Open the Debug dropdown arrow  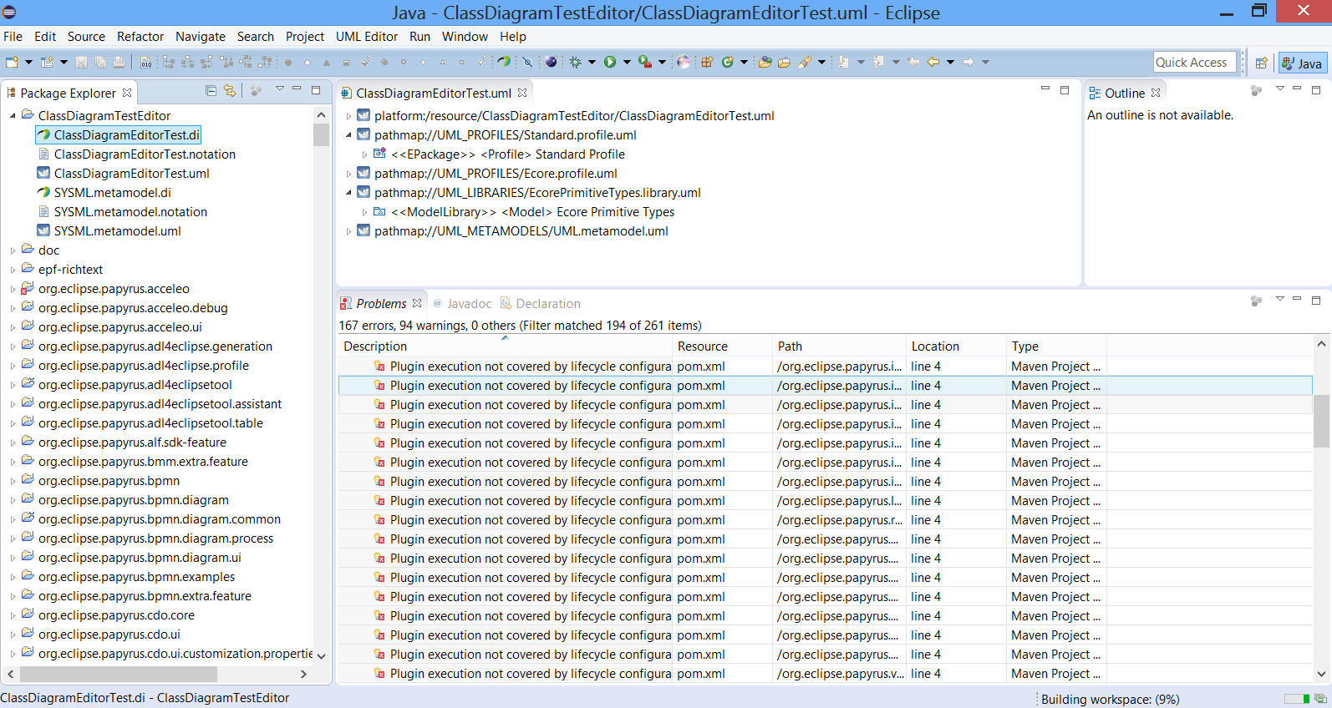[x=592, y=62]
